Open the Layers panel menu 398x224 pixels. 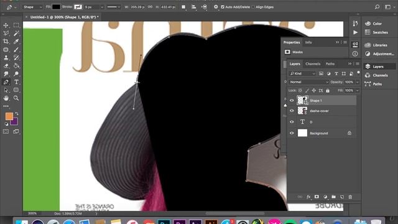click(x=358, y=63)
